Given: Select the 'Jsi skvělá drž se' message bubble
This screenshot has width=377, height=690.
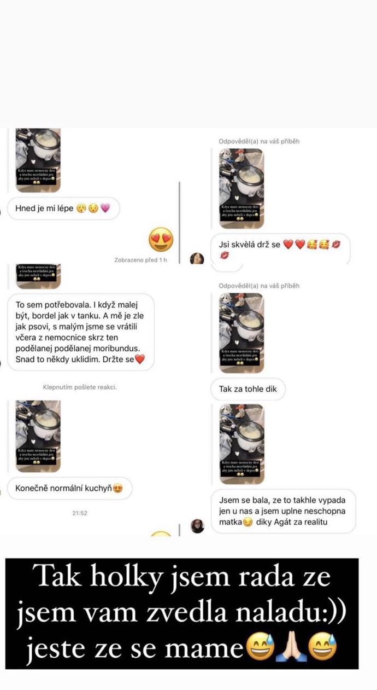Looking at the screenshot, I should point(281,249).
